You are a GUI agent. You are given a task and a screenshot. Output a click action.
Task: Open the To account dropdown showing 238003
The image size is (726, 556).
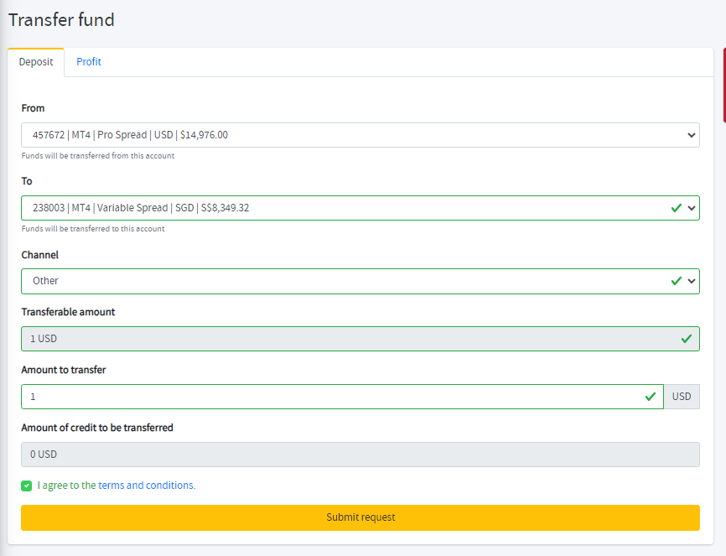coord(360,208)
